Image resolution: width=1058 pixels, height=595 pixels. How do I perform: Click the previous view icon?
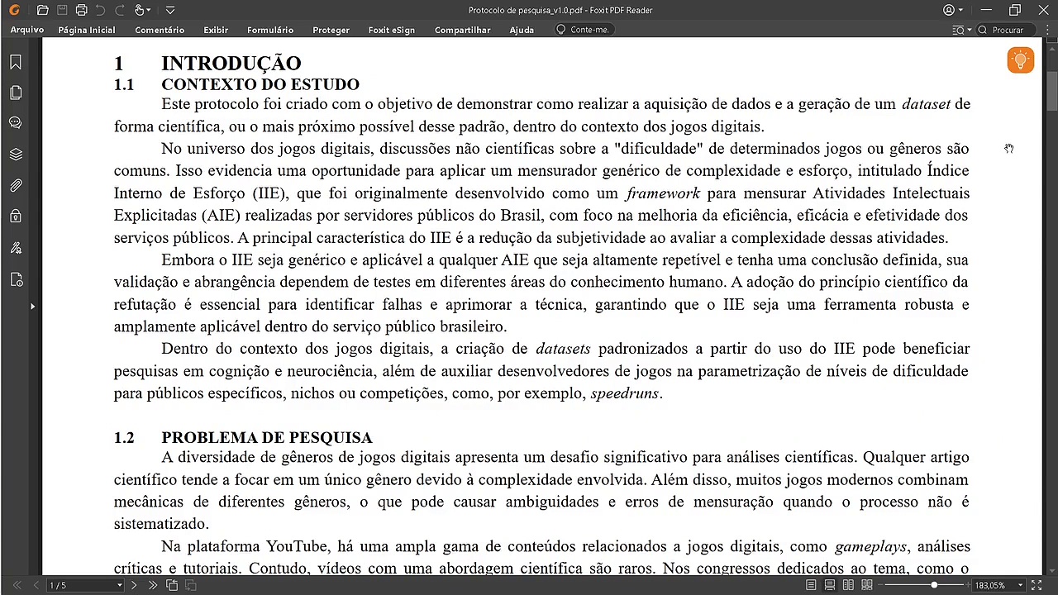point(172,585)
